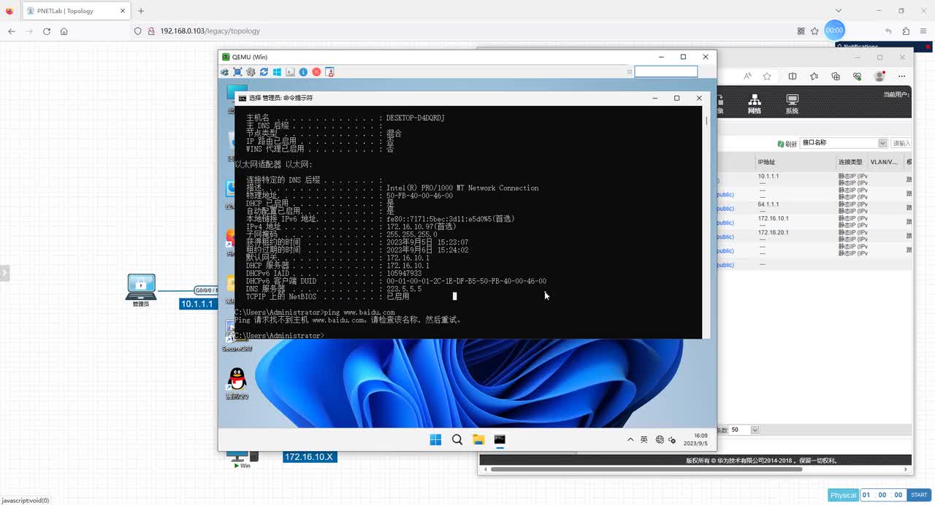Viewport: 935px width, 505px height.
Task: Click Edge read aloud icon
Action: point(747,76)
